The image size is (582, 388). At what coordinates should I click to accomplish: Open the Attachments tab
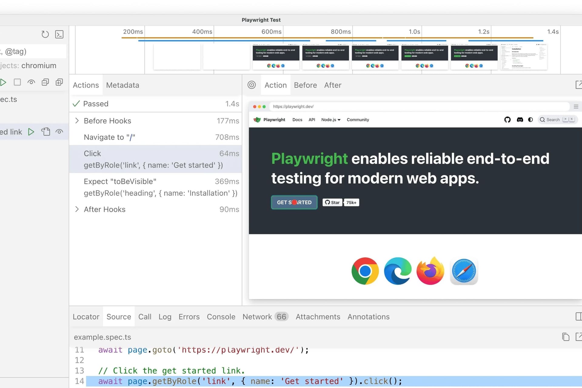(x=318, y=317)
